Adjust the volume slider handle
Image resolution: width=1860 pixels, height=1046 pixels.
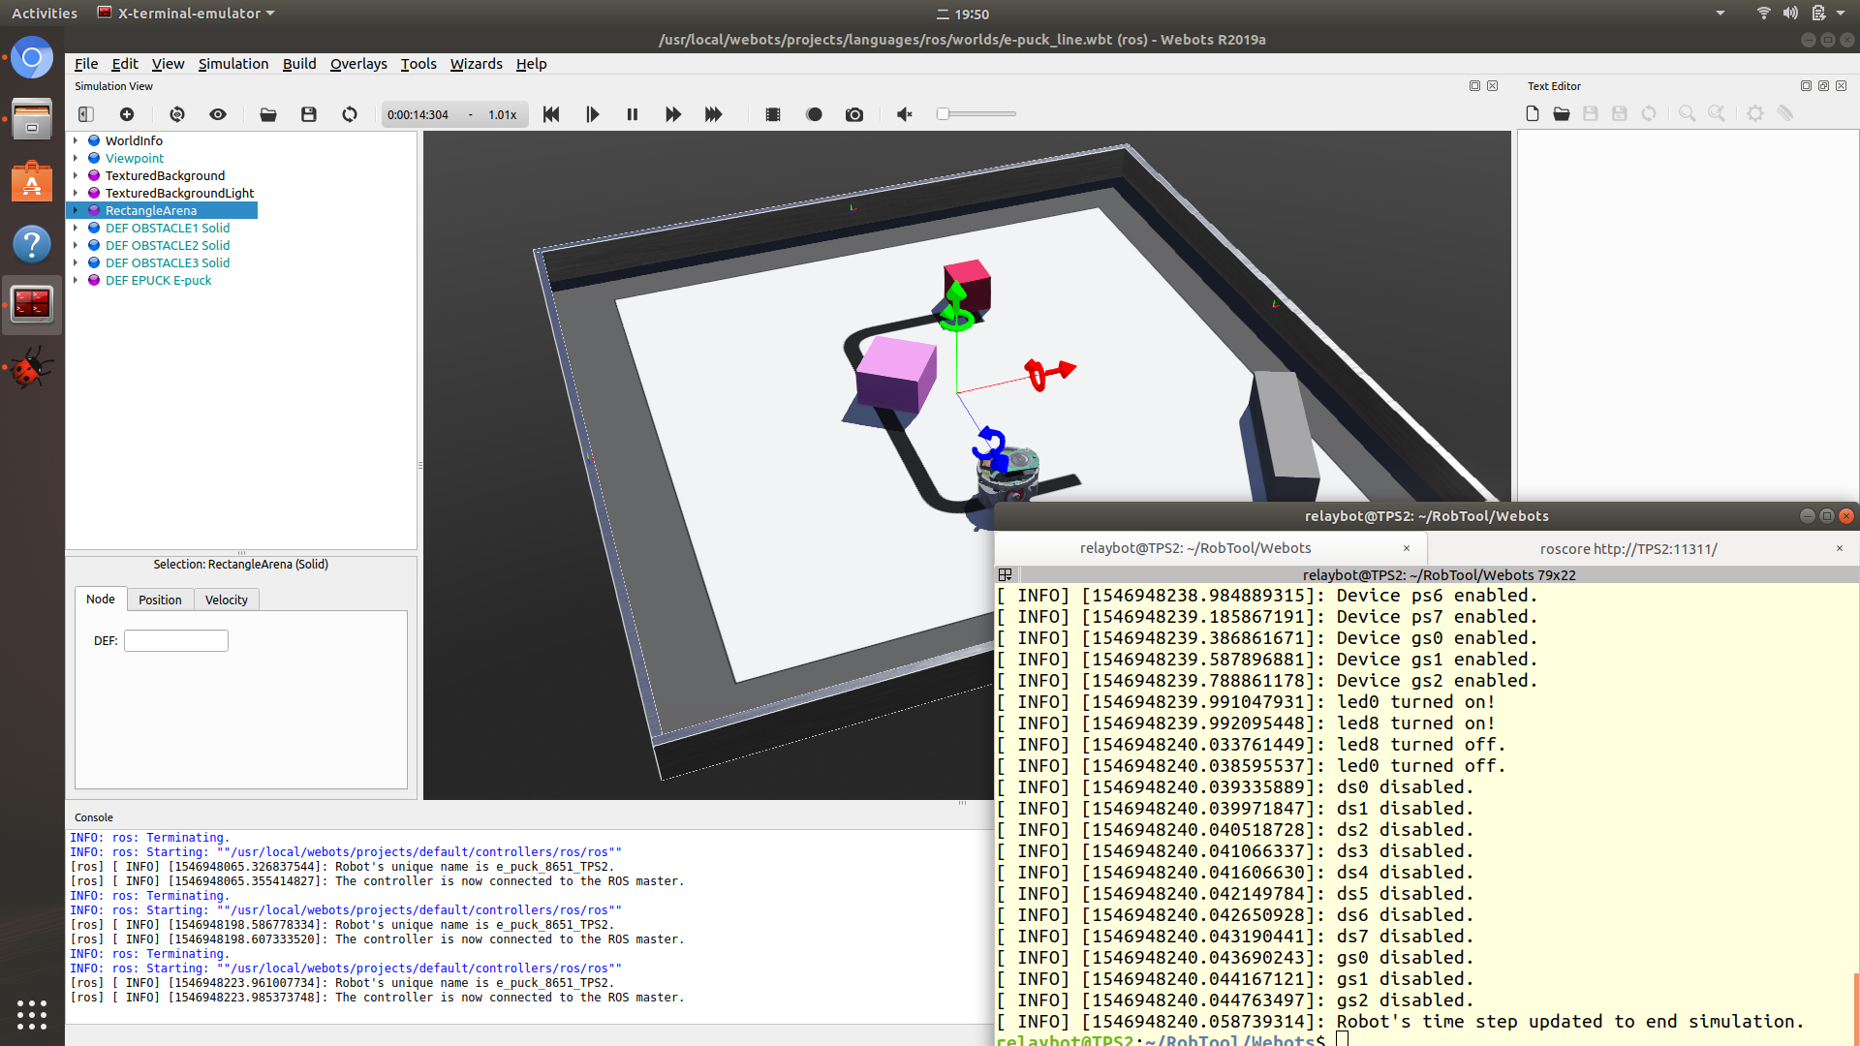coord(943,114)
